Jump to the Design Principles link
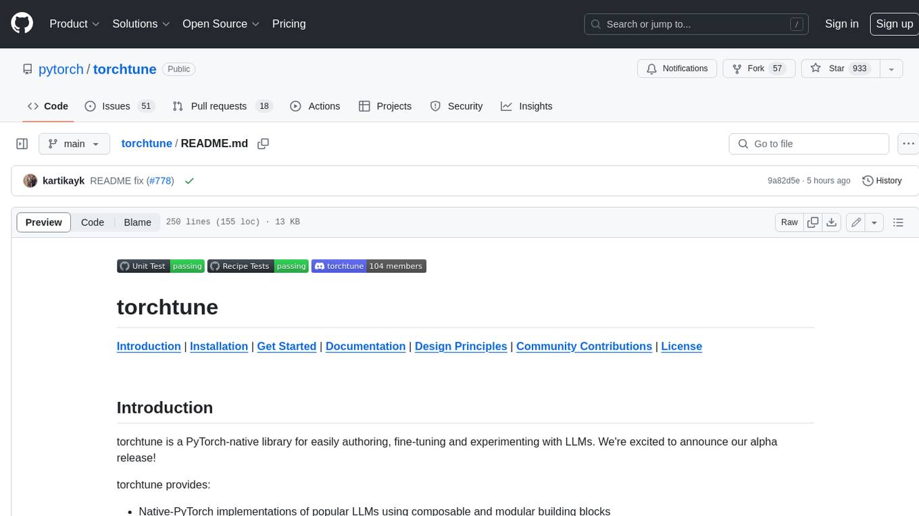919x516 pixels. [x=461, y=346]
